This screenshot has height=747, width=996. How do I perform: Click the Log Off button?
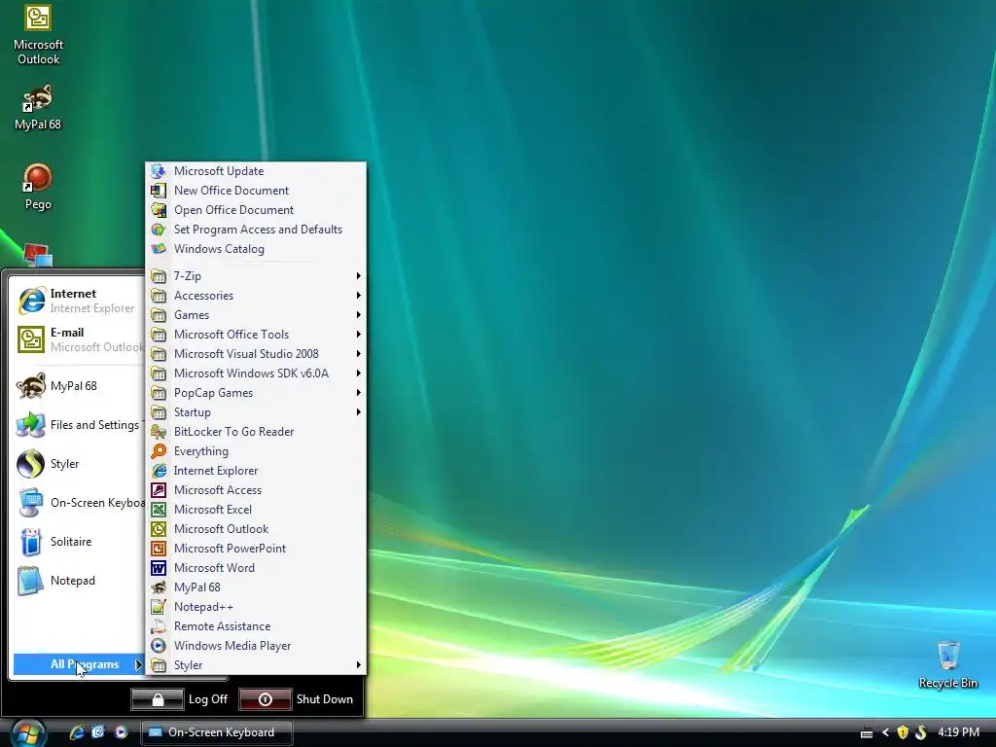pos(180,699)
